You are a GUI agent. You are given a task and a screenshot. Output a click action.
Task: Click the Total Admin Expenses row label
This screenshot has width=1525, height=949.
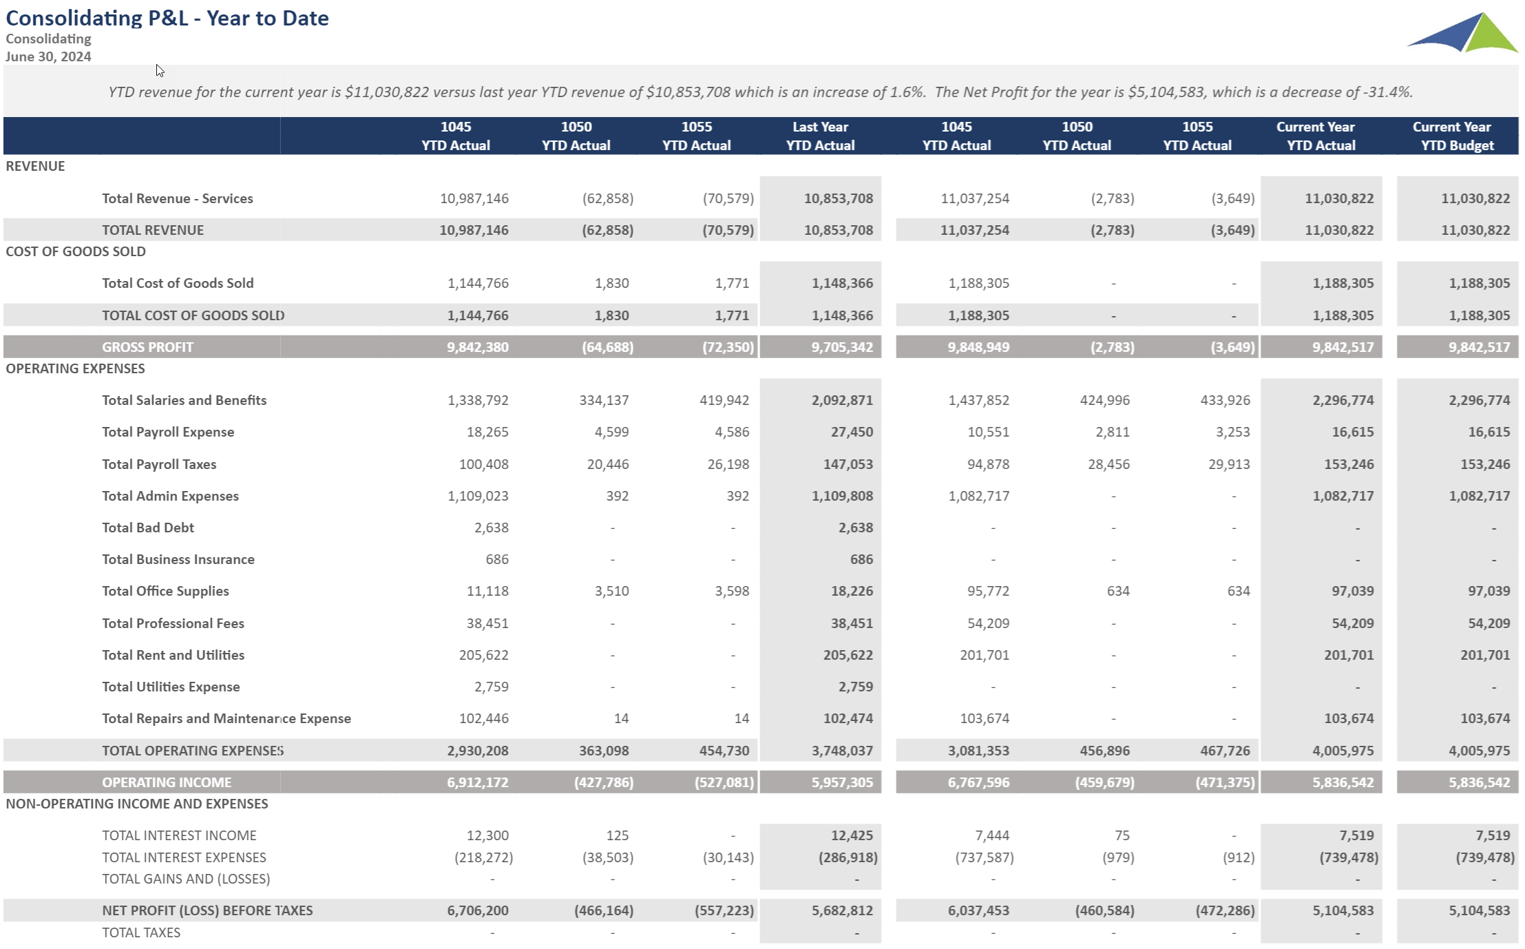tap(170, 496)
